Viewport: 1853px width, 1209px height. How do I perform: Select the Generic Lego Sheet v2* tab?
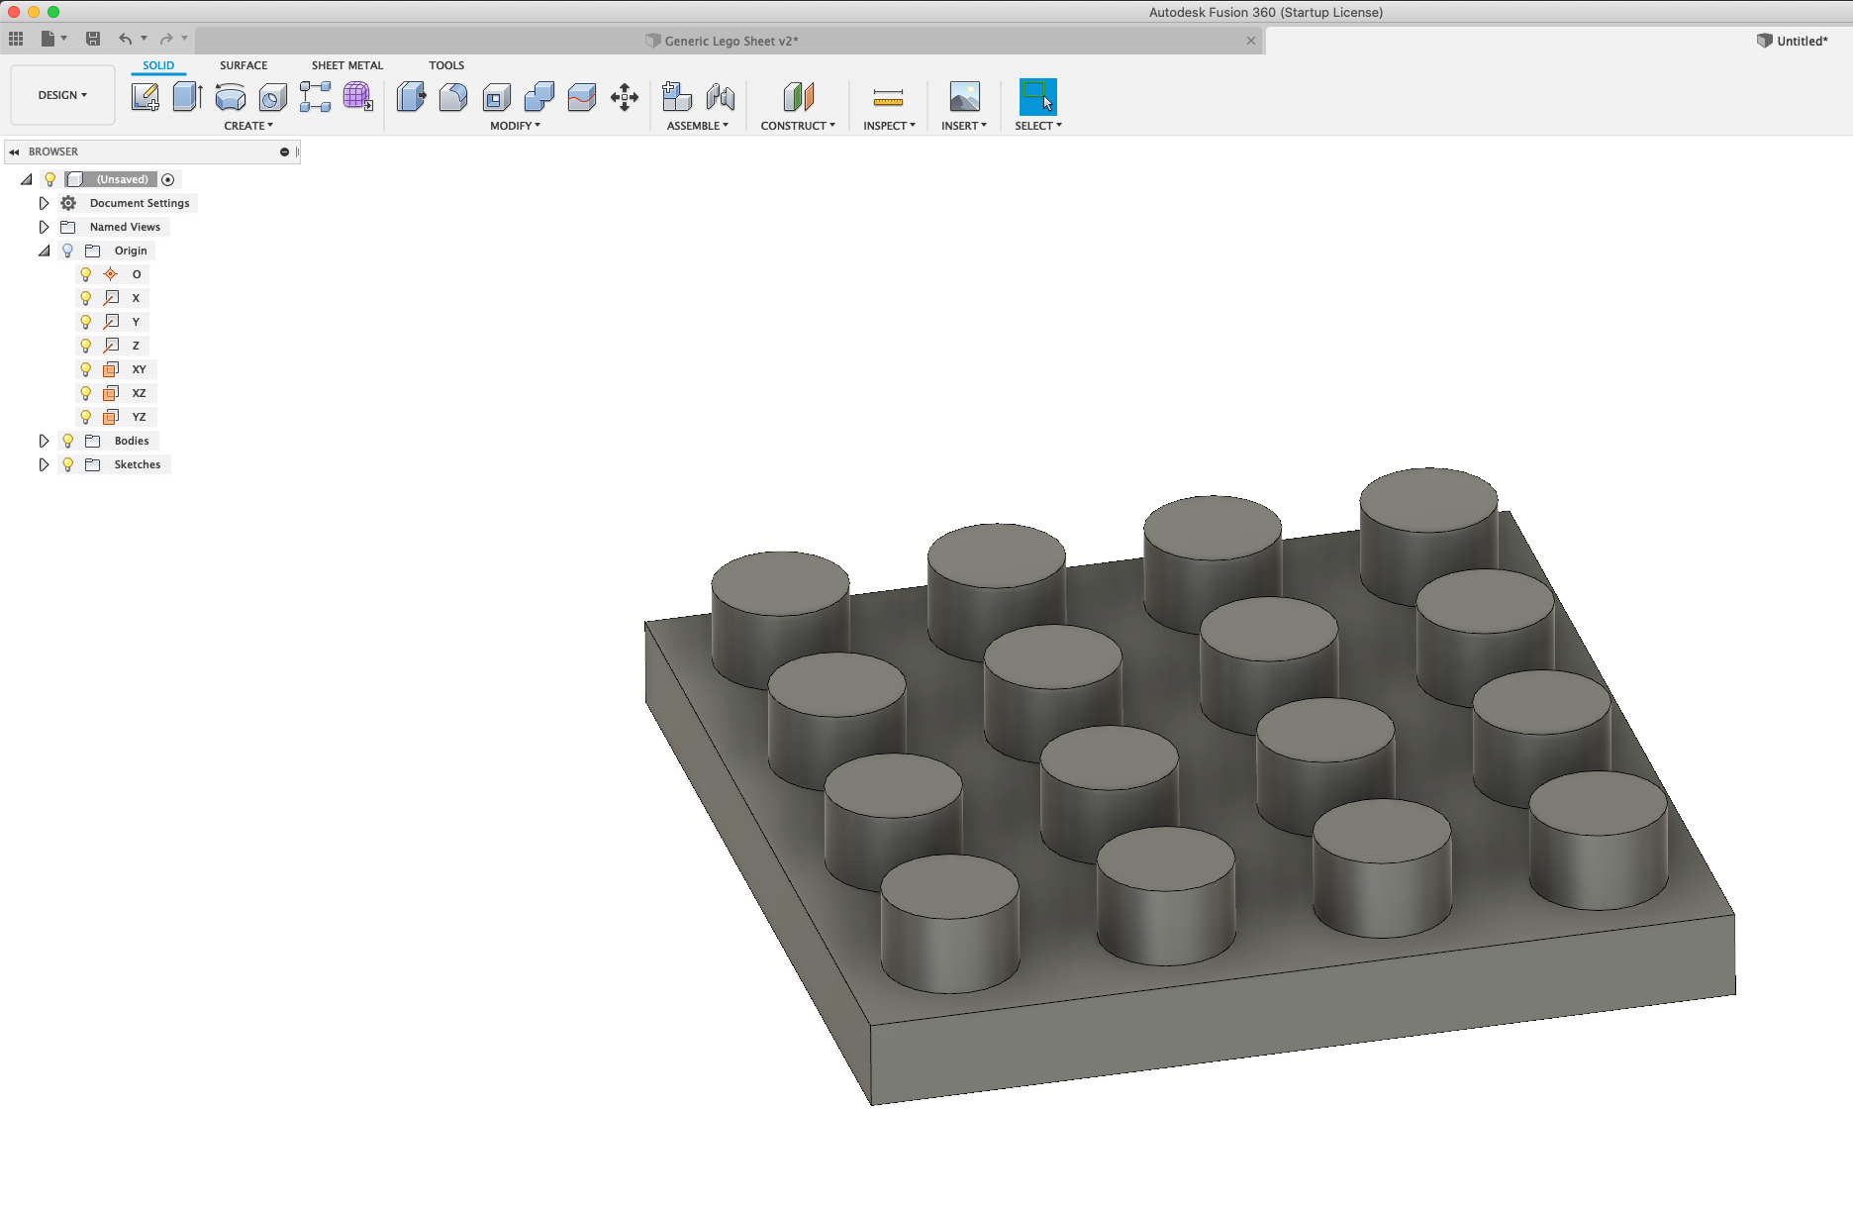[731, 41]
